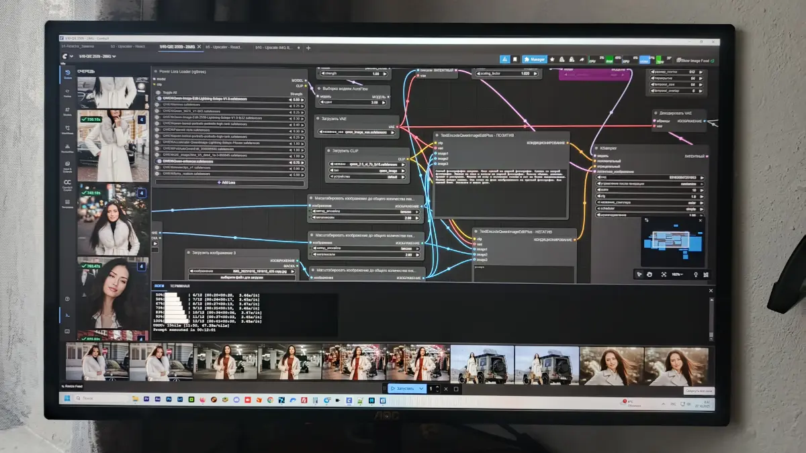Click the fit view canvas icon
Screen dimensions: 806x453
(664, 274)
